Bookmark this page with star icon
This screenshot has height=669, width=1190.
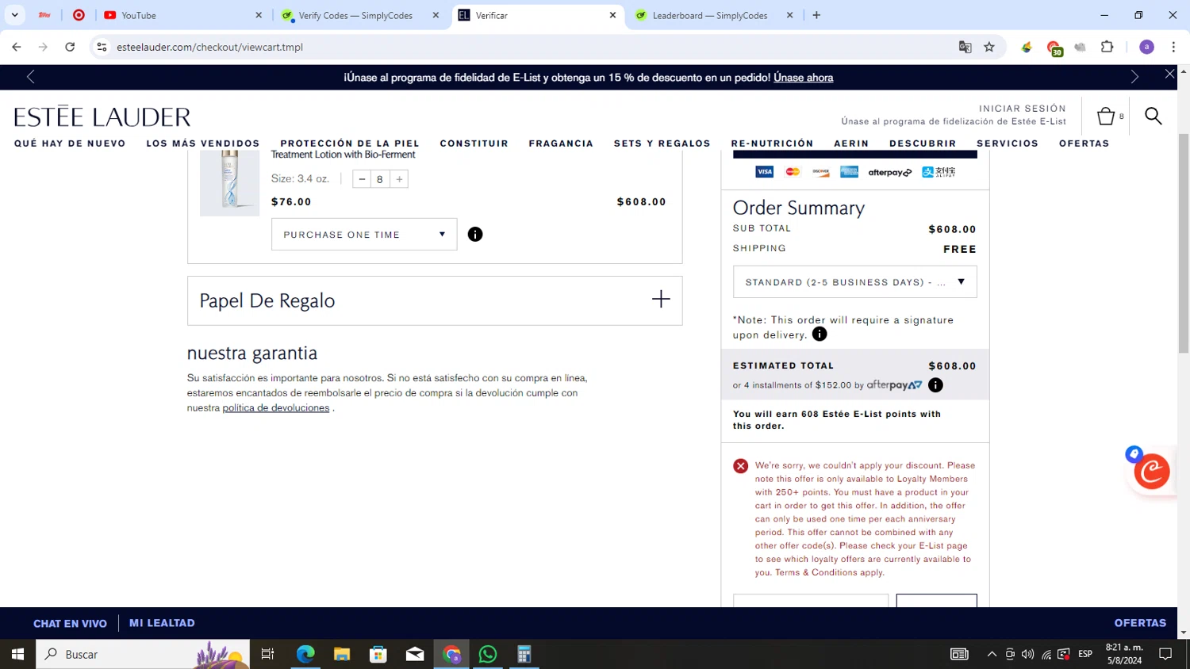[x=989, y=47]
